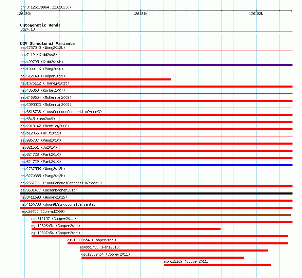The width and height of the screenshot is (302, 278).
Task: Click nsv824728 (Park2010) label
Action: (41, 154)
